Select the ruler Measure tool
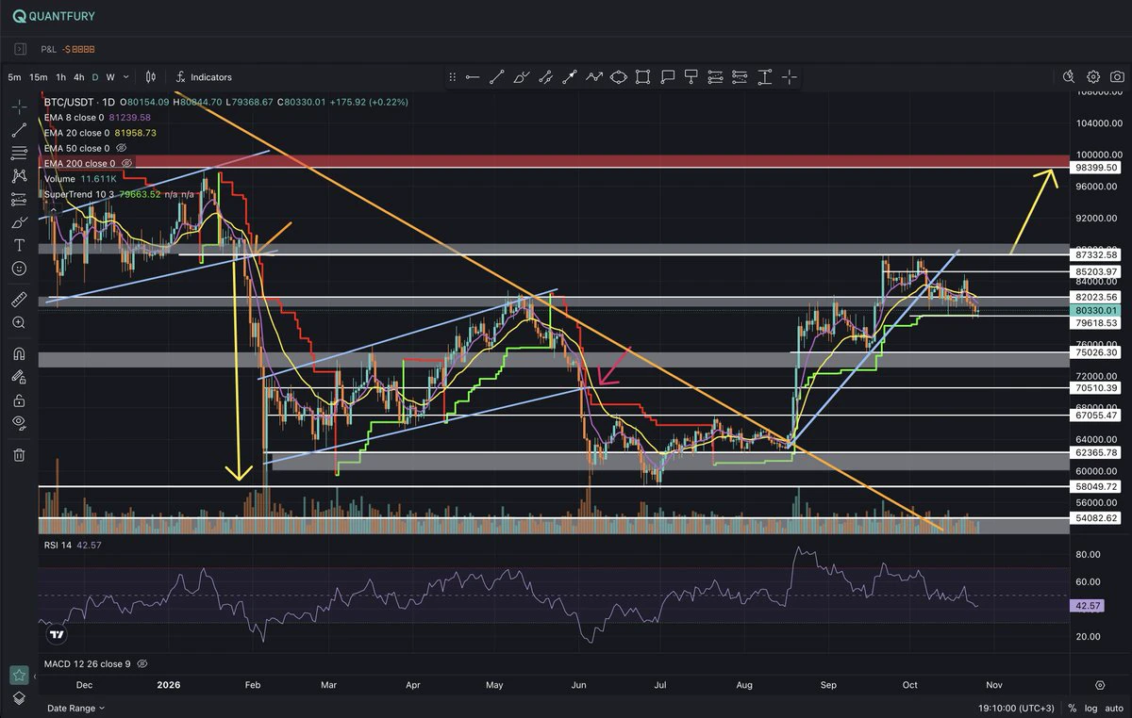Viewport: 1132px width, 718px height. (x=19, y=300)
